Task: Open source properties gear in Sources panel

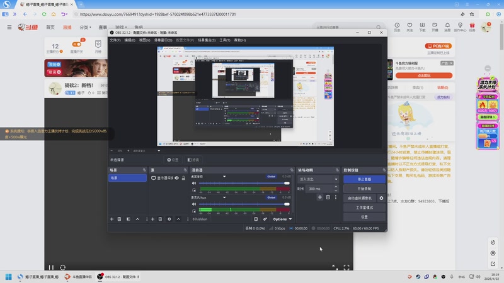Action: pyautogui.click(x=169, y=219)
